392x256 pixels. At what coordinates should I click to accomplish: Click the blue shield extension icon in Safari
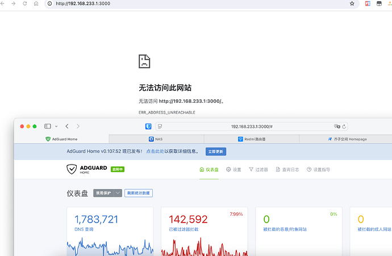pos(148,127)
